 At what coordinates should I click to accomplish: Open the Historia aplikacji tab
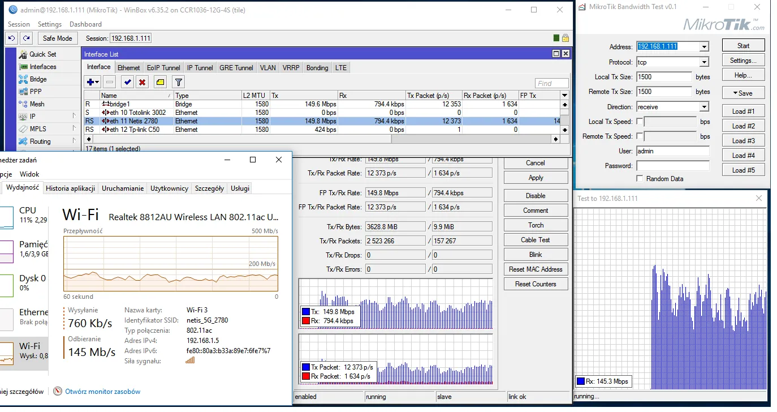tap(71, 188)
